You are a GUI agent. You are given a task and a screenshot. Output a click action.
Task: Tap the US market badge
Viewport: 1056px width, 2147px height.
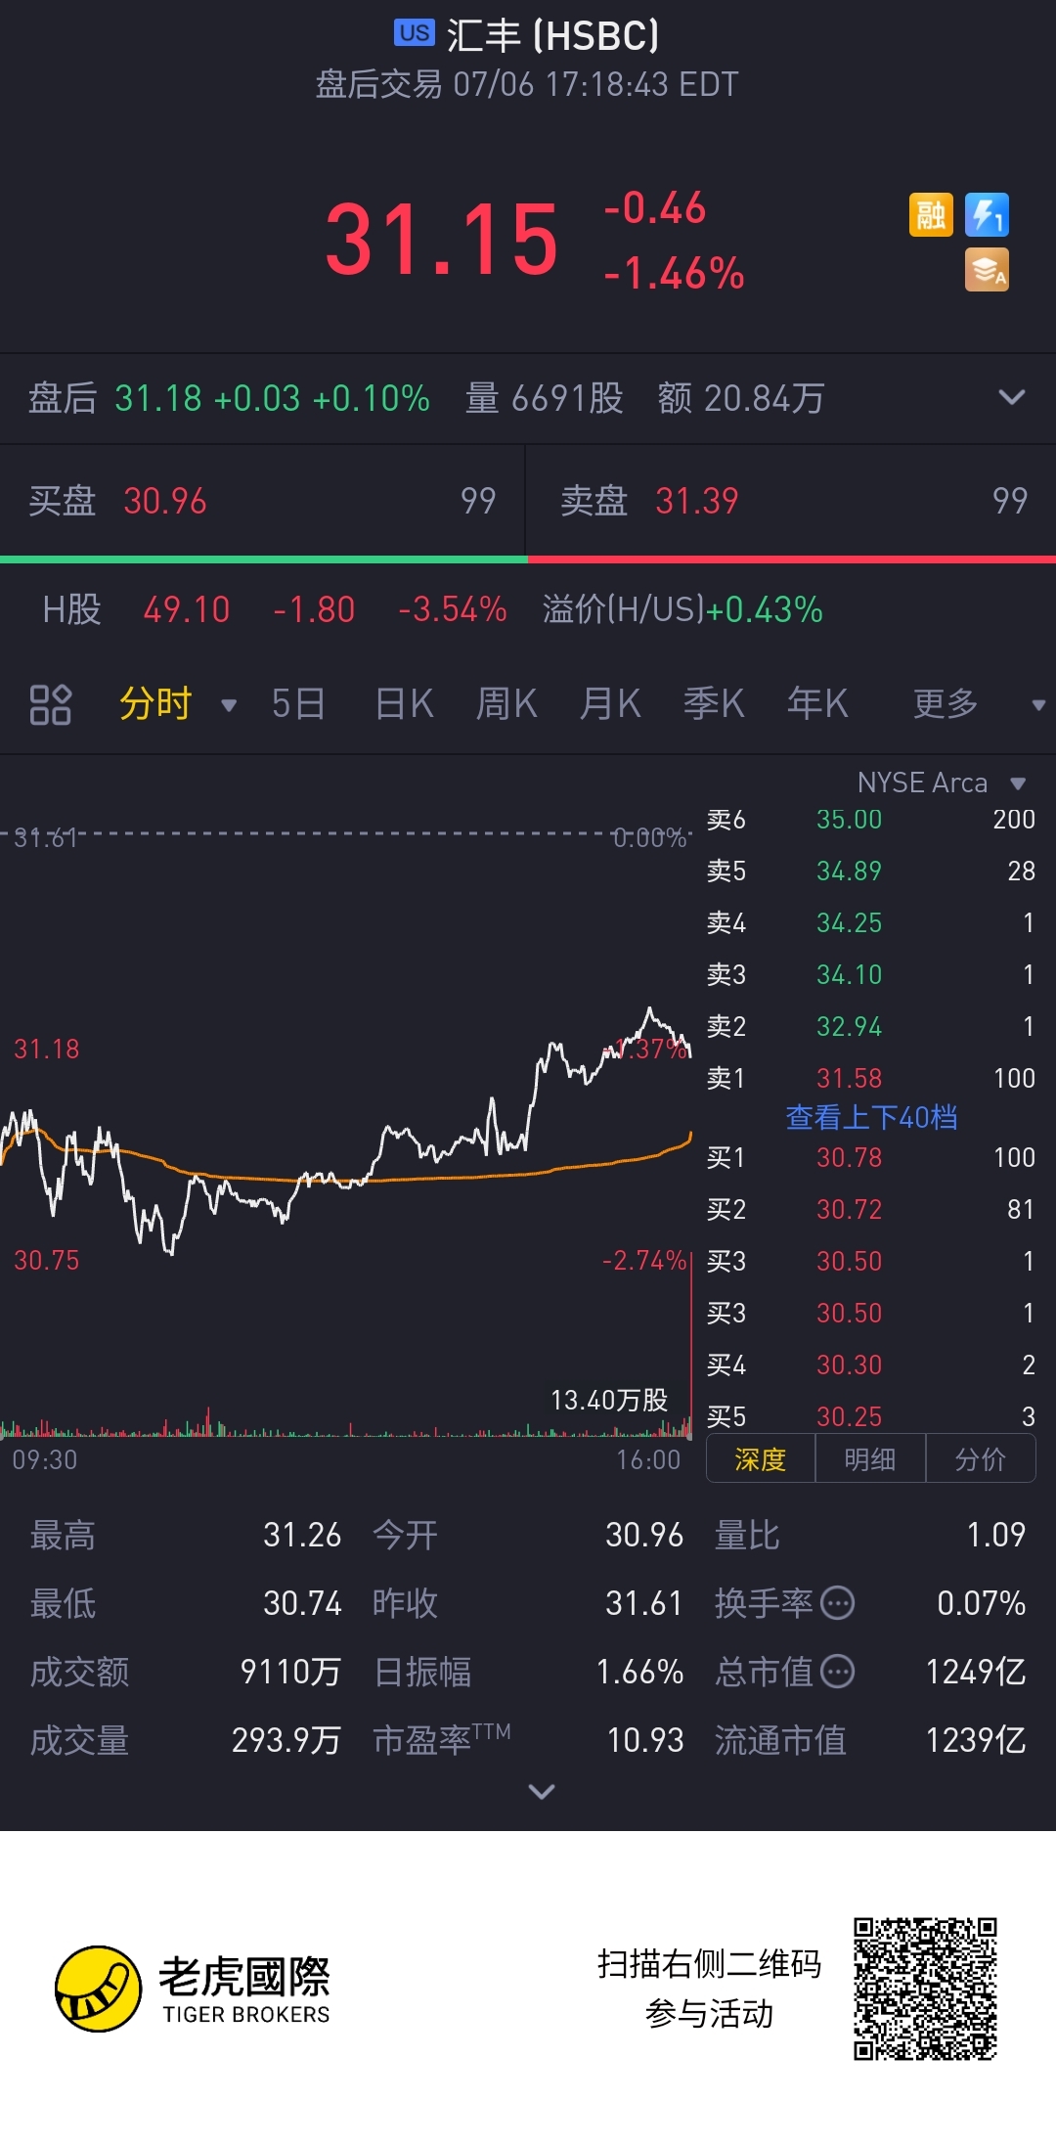click(x=415, y=32)
